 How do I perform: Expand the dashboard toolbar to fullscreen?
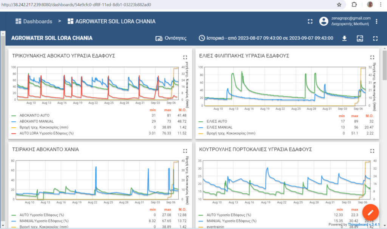[375, 38]
